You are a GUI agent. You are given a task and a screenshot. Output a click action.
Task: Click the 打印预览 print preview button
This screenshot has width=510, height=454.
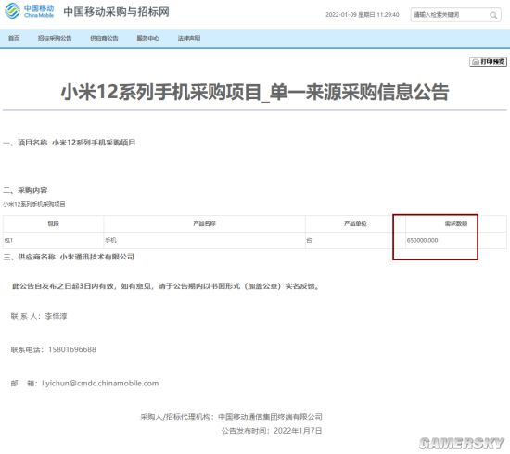488,62
